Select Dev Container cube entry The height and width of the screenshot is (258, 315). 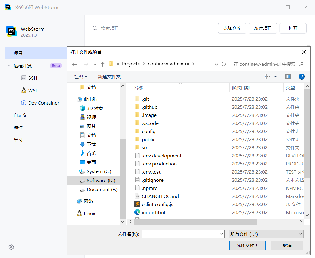click(x=40, y=103)
